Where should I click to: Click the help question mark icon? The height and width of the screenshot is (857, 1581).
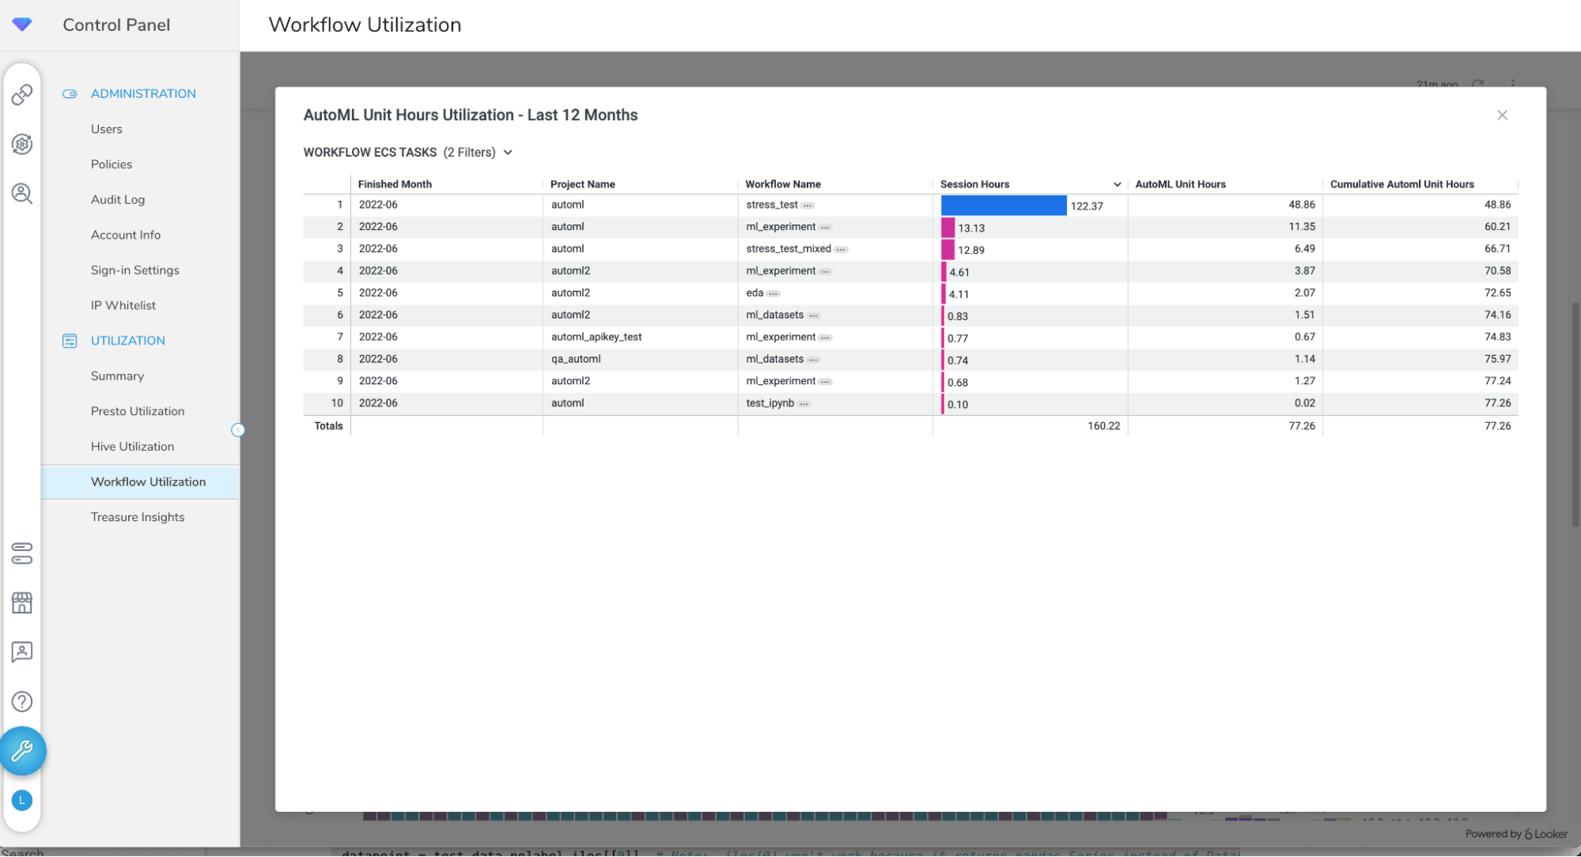22,701
